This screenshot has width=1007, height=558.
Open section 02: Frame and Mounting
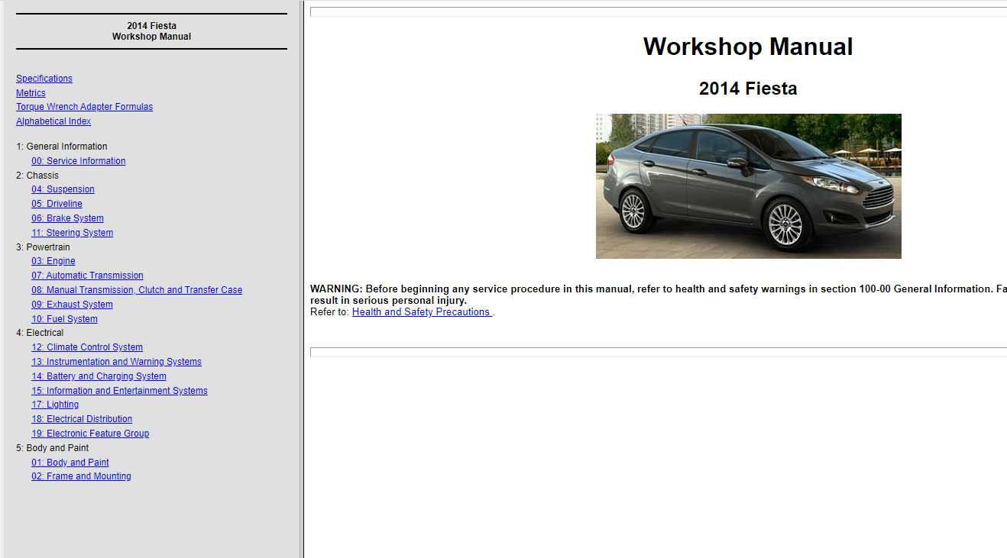81,476
